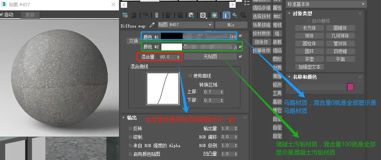This screenshot has width=381, height=160.
Task: Adjust the 输出量 spinner arrows
Action: click(236, 128)
